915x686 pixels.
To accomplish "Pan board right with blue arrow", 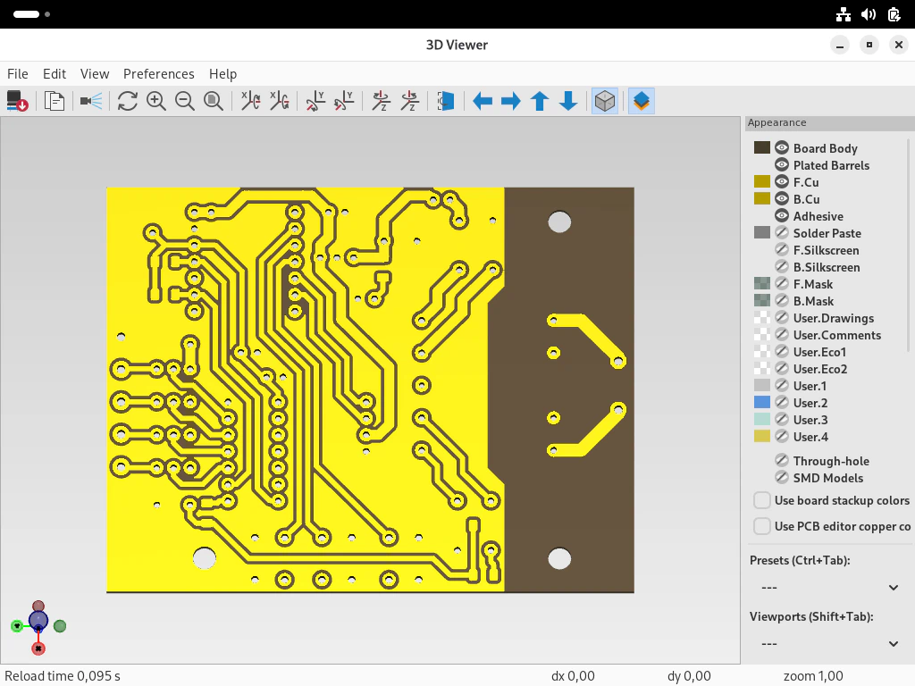I will point(510,101).
